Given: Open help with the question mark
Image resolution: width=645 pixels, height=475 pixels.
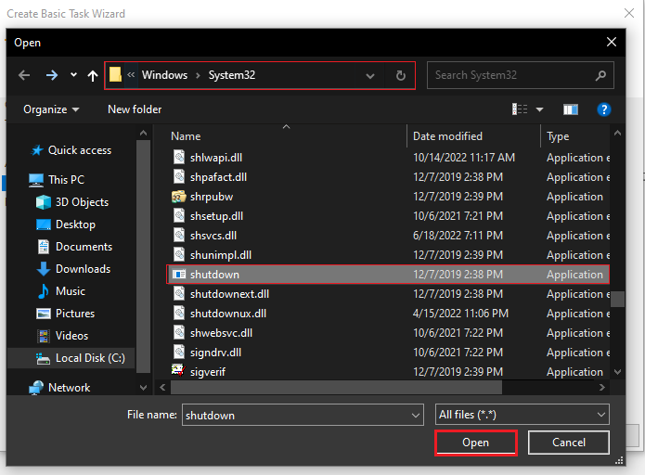Looking at the screenshot, I should point(603,109).
